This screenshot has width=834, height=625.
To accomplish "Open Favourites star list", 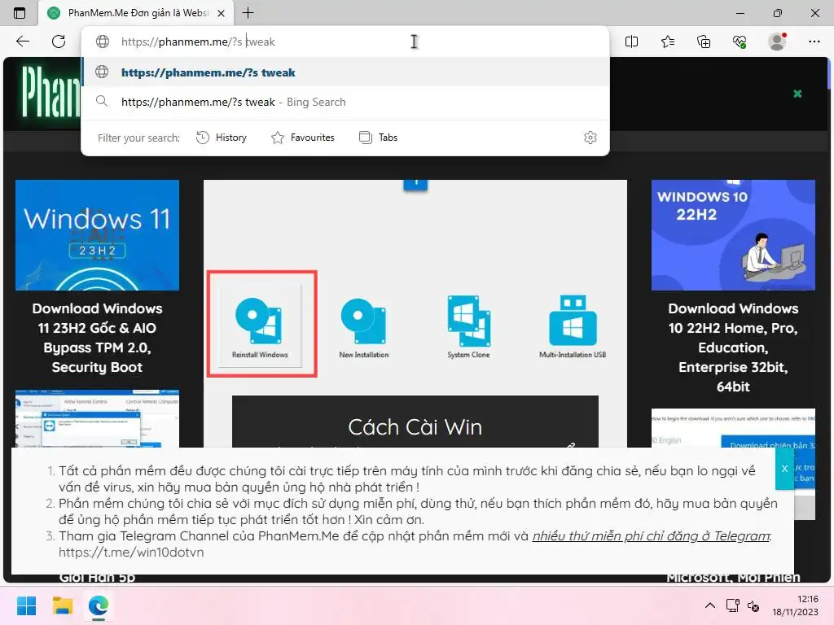I will click(x=668, y=42).
